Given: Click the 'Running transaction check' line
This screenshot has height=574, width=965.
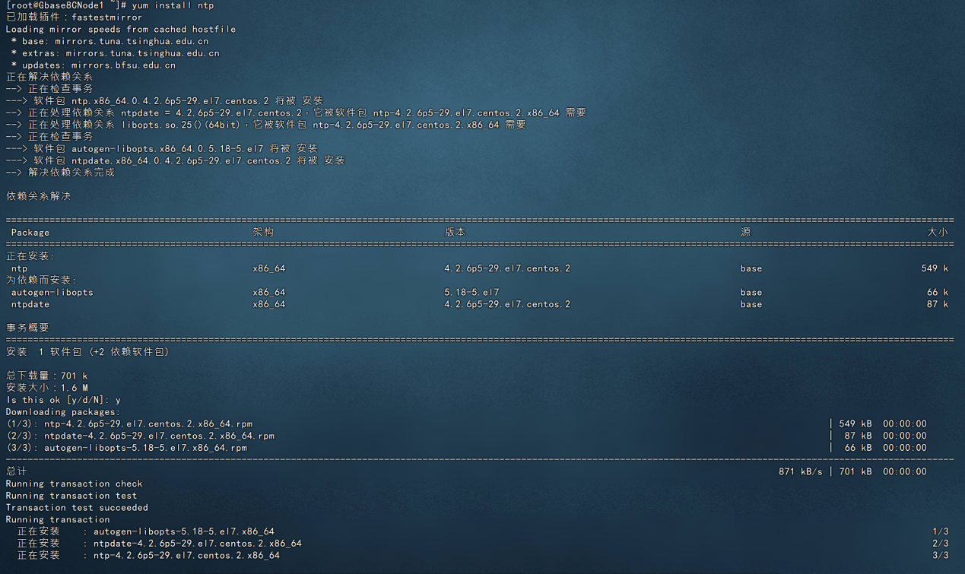Looking at the screenshot, I should [74, 484].
